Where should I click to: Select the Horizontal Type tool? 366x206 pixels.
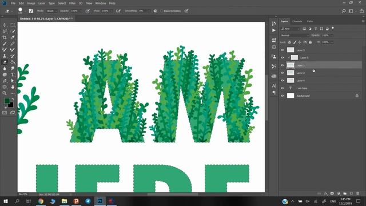tap(13, 74)
